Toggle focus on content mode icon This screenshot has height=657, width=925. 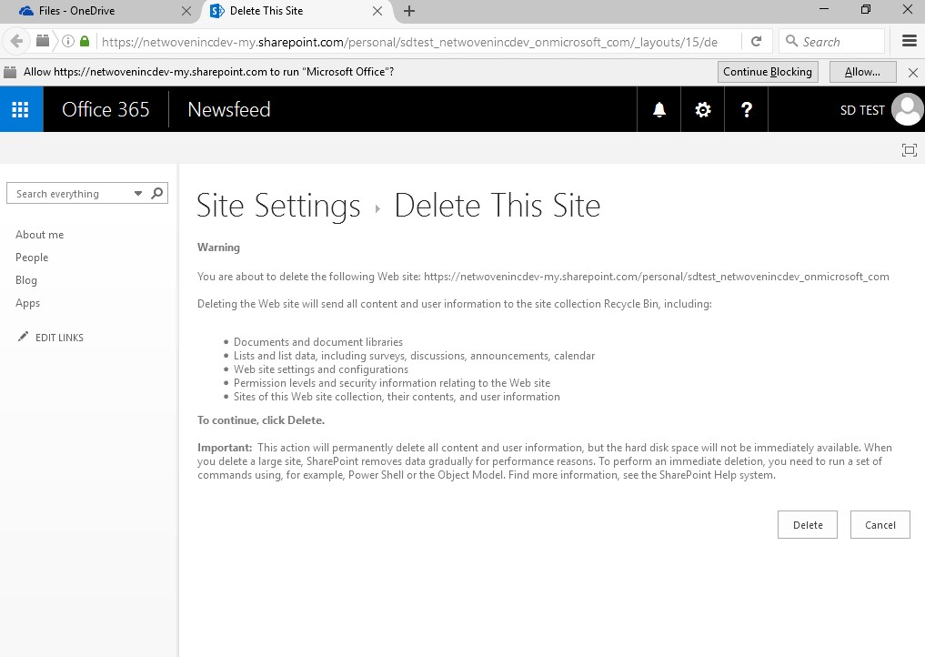pyautogui.click(x=909, y=150)
